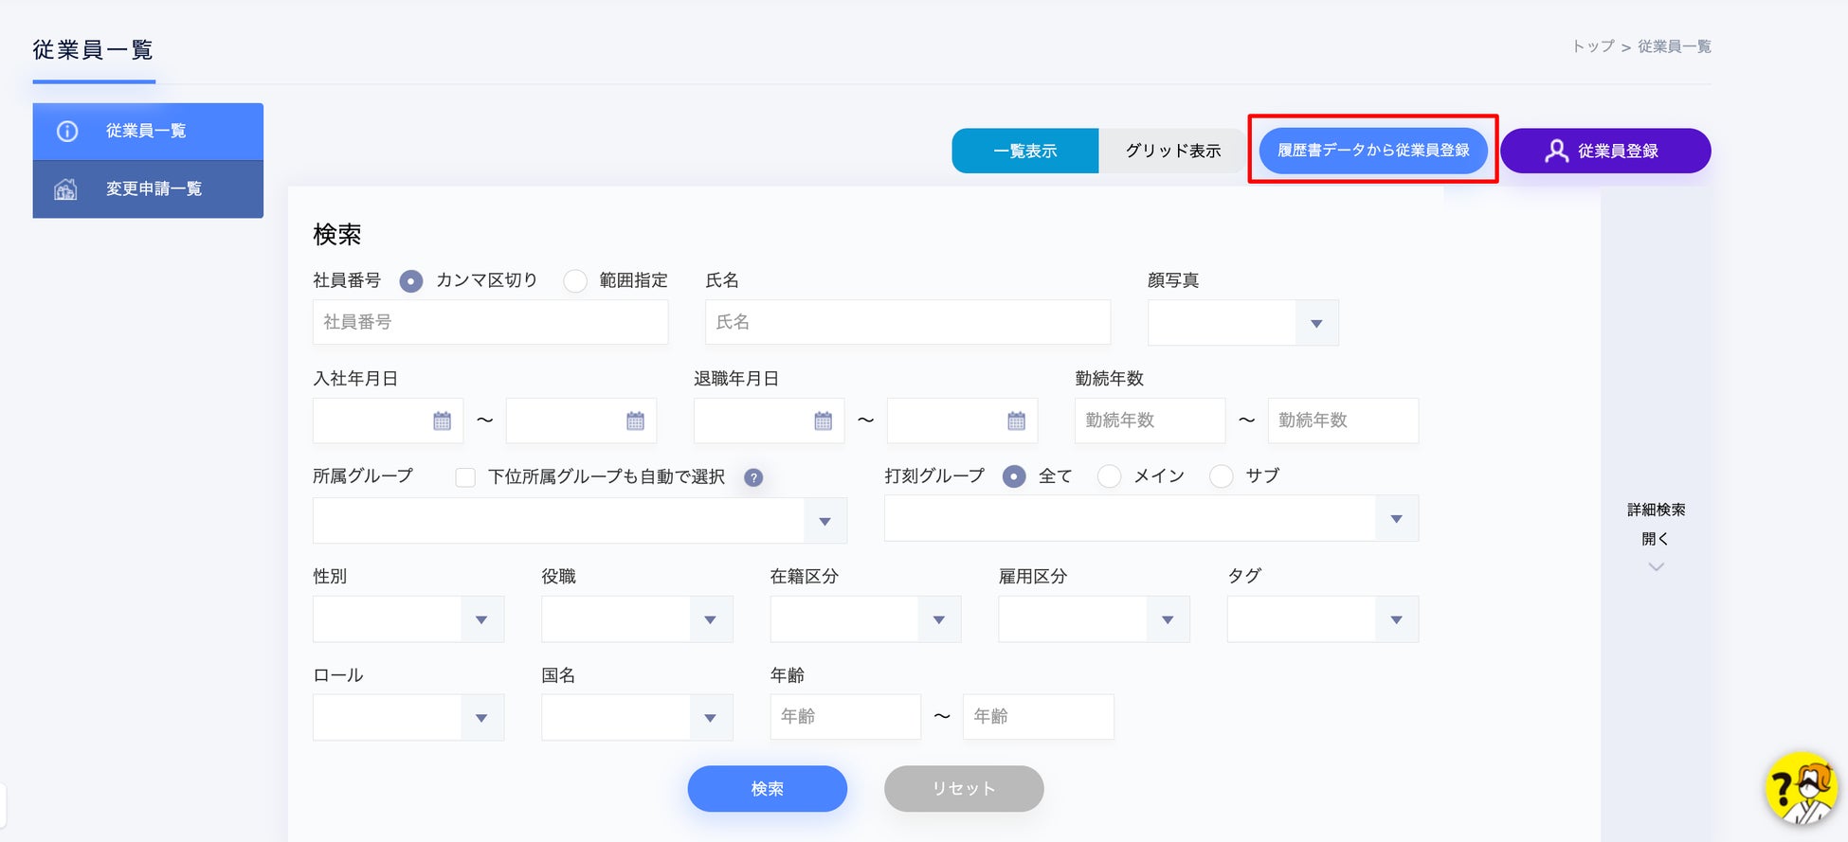
Task: Expand 詳細検索 開く panel
Action: pyautogui.click(x=1656, y=537)
